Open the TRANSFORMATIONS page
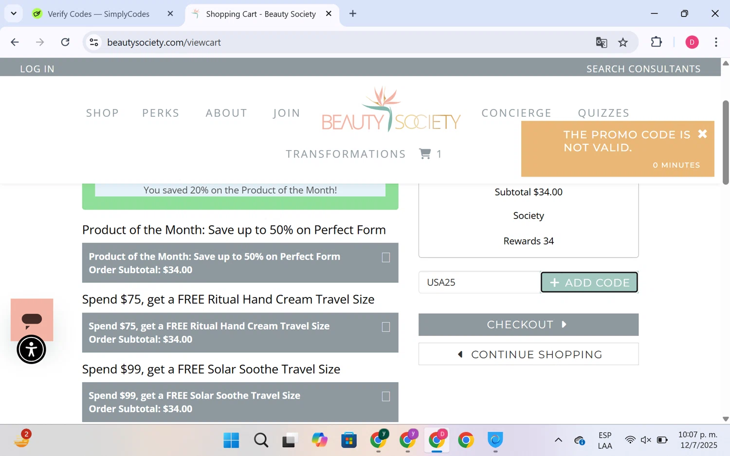The height and width of the screenshot is (456, 730). 346,154
